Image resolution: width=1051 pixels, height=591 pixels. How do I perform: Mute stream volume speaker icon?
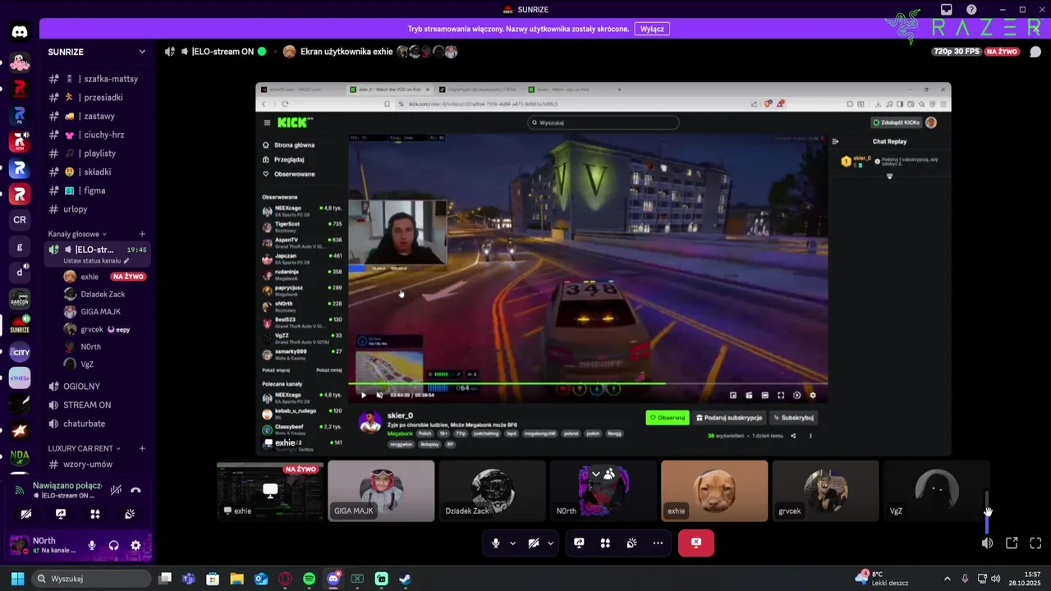click(988, 543)
